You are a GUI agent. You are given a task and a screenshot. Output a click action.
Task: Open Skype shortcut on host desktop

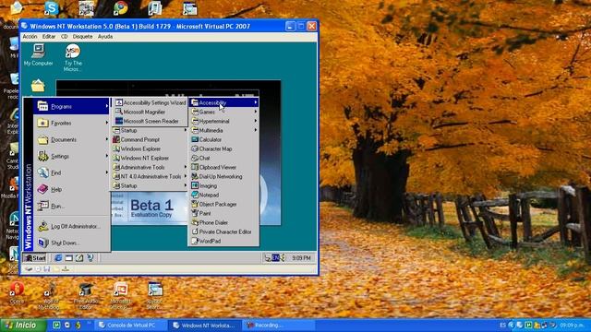(52, 8)
